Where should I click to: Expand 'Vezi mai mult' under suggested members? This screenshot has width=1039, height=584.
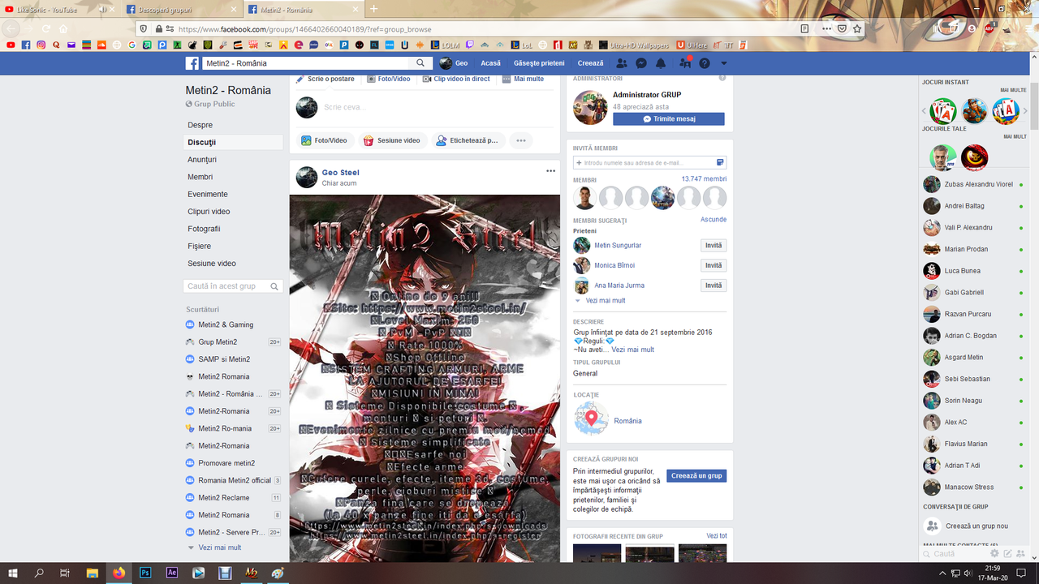tap(606, 300)
